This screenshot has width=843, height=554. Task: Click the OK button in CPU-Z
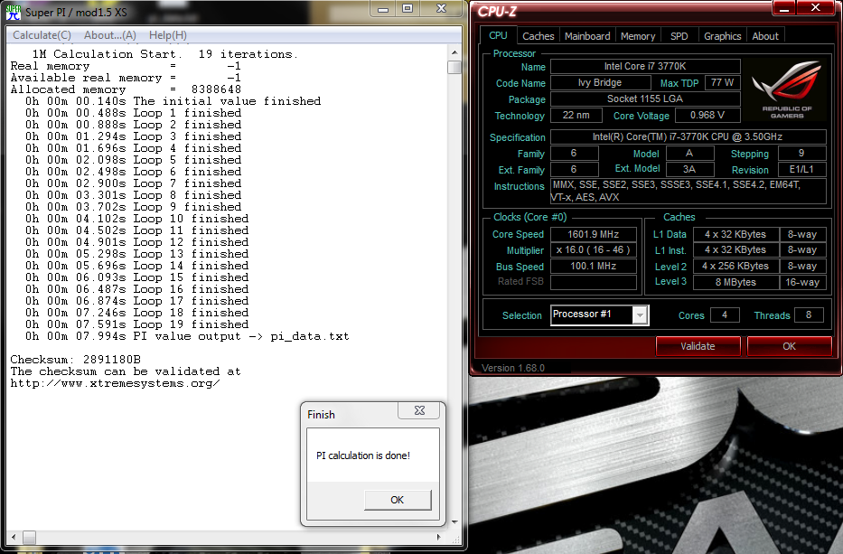[789, 346]
